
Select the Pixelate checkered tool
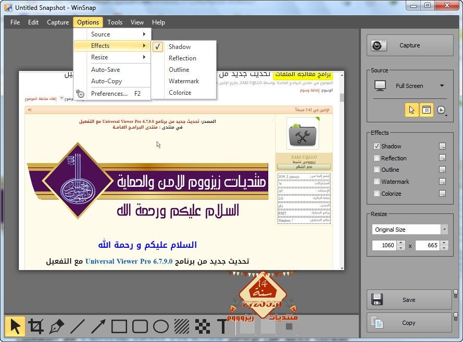pyautogui.click(x=203, y=326)
